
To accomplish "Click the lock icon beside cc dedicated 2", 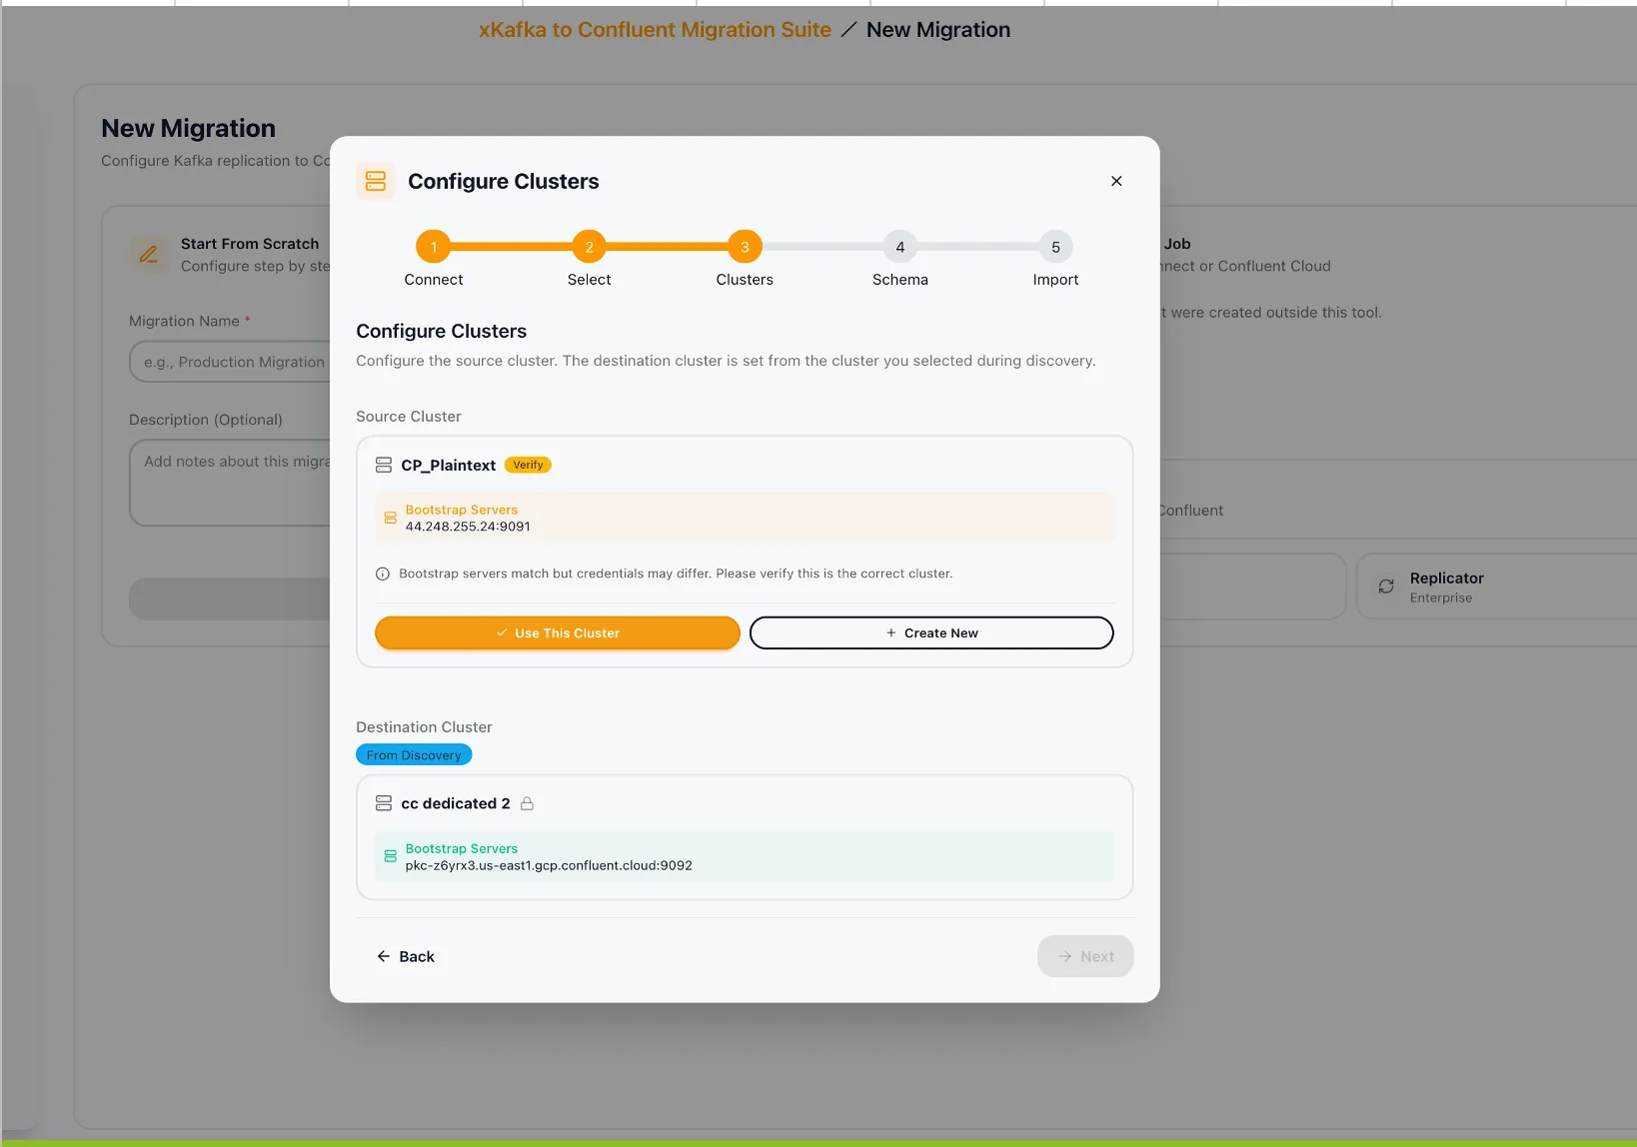I will (x=528, y=803).
